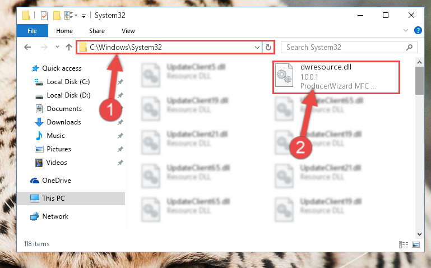Open the File menu

[x=32, y=31]
